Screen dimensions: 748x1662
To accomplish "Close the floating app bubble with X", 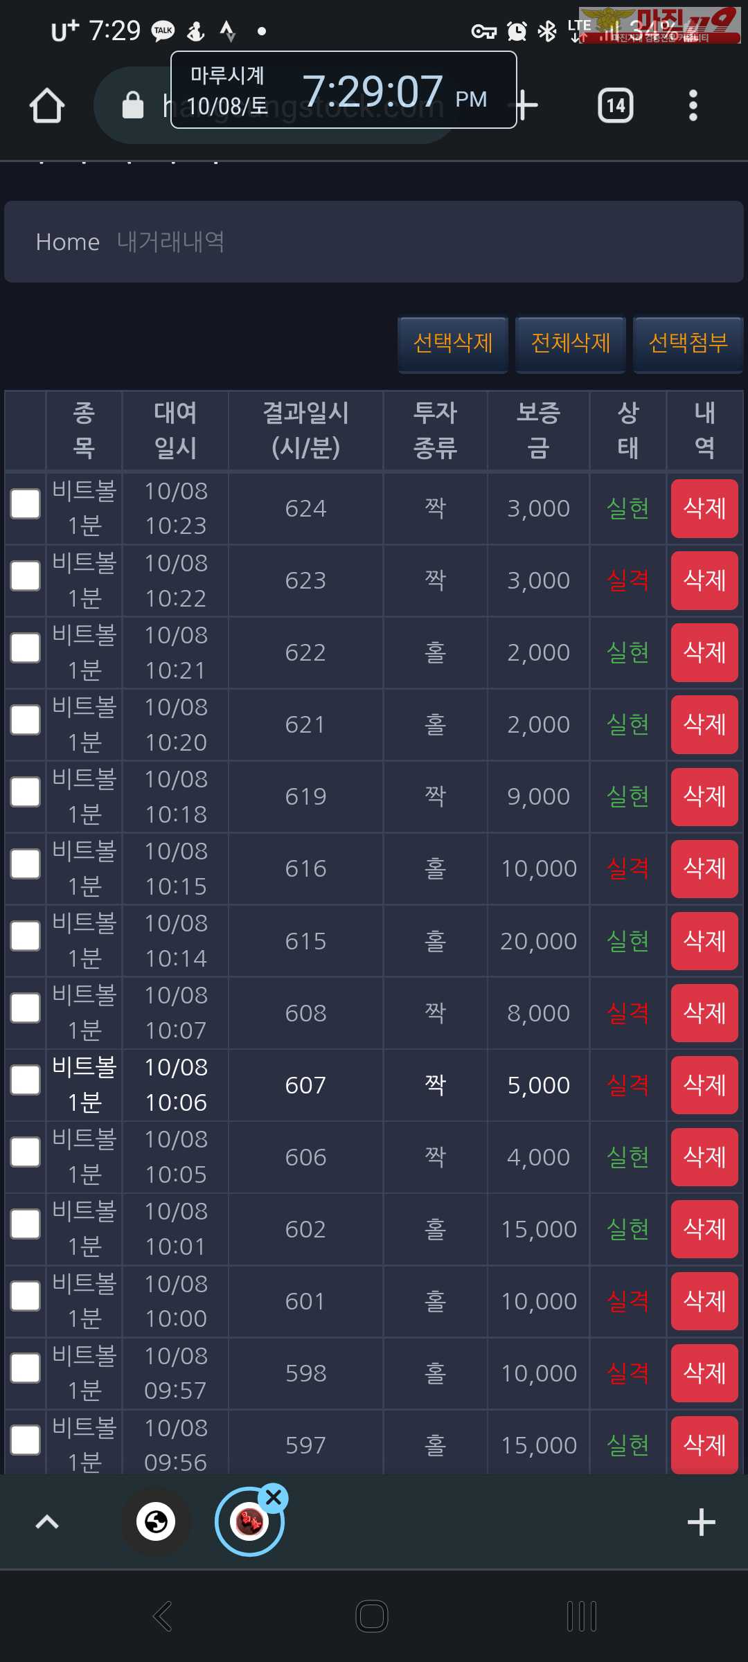I will (274, 1497).
